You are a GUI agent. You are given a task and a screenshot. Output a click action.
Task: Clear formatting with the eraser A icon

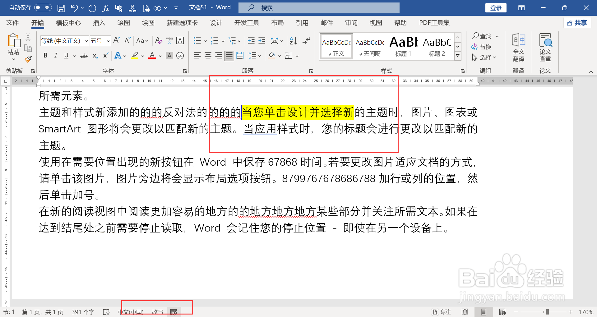[159, 40]
